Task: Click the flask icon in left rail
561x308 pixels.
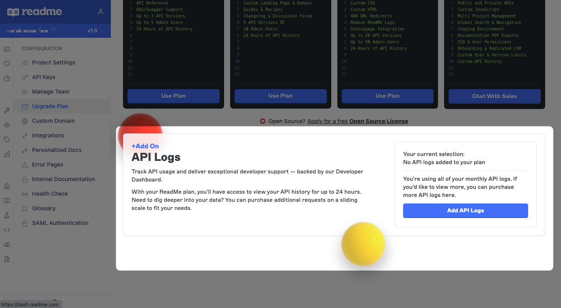Action: pyautogui.click(x=6, y=215)
